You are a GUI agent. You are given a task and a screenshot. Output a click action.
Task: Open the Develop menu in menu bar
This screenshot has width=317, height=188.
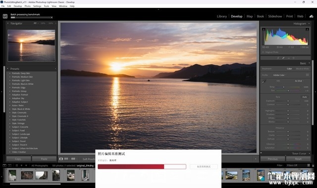(18, 6)
